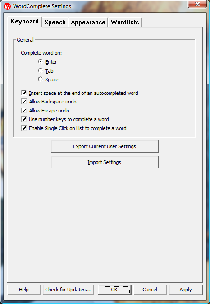
Task: Apply the current settings
Action: click(x=186, y=290)
